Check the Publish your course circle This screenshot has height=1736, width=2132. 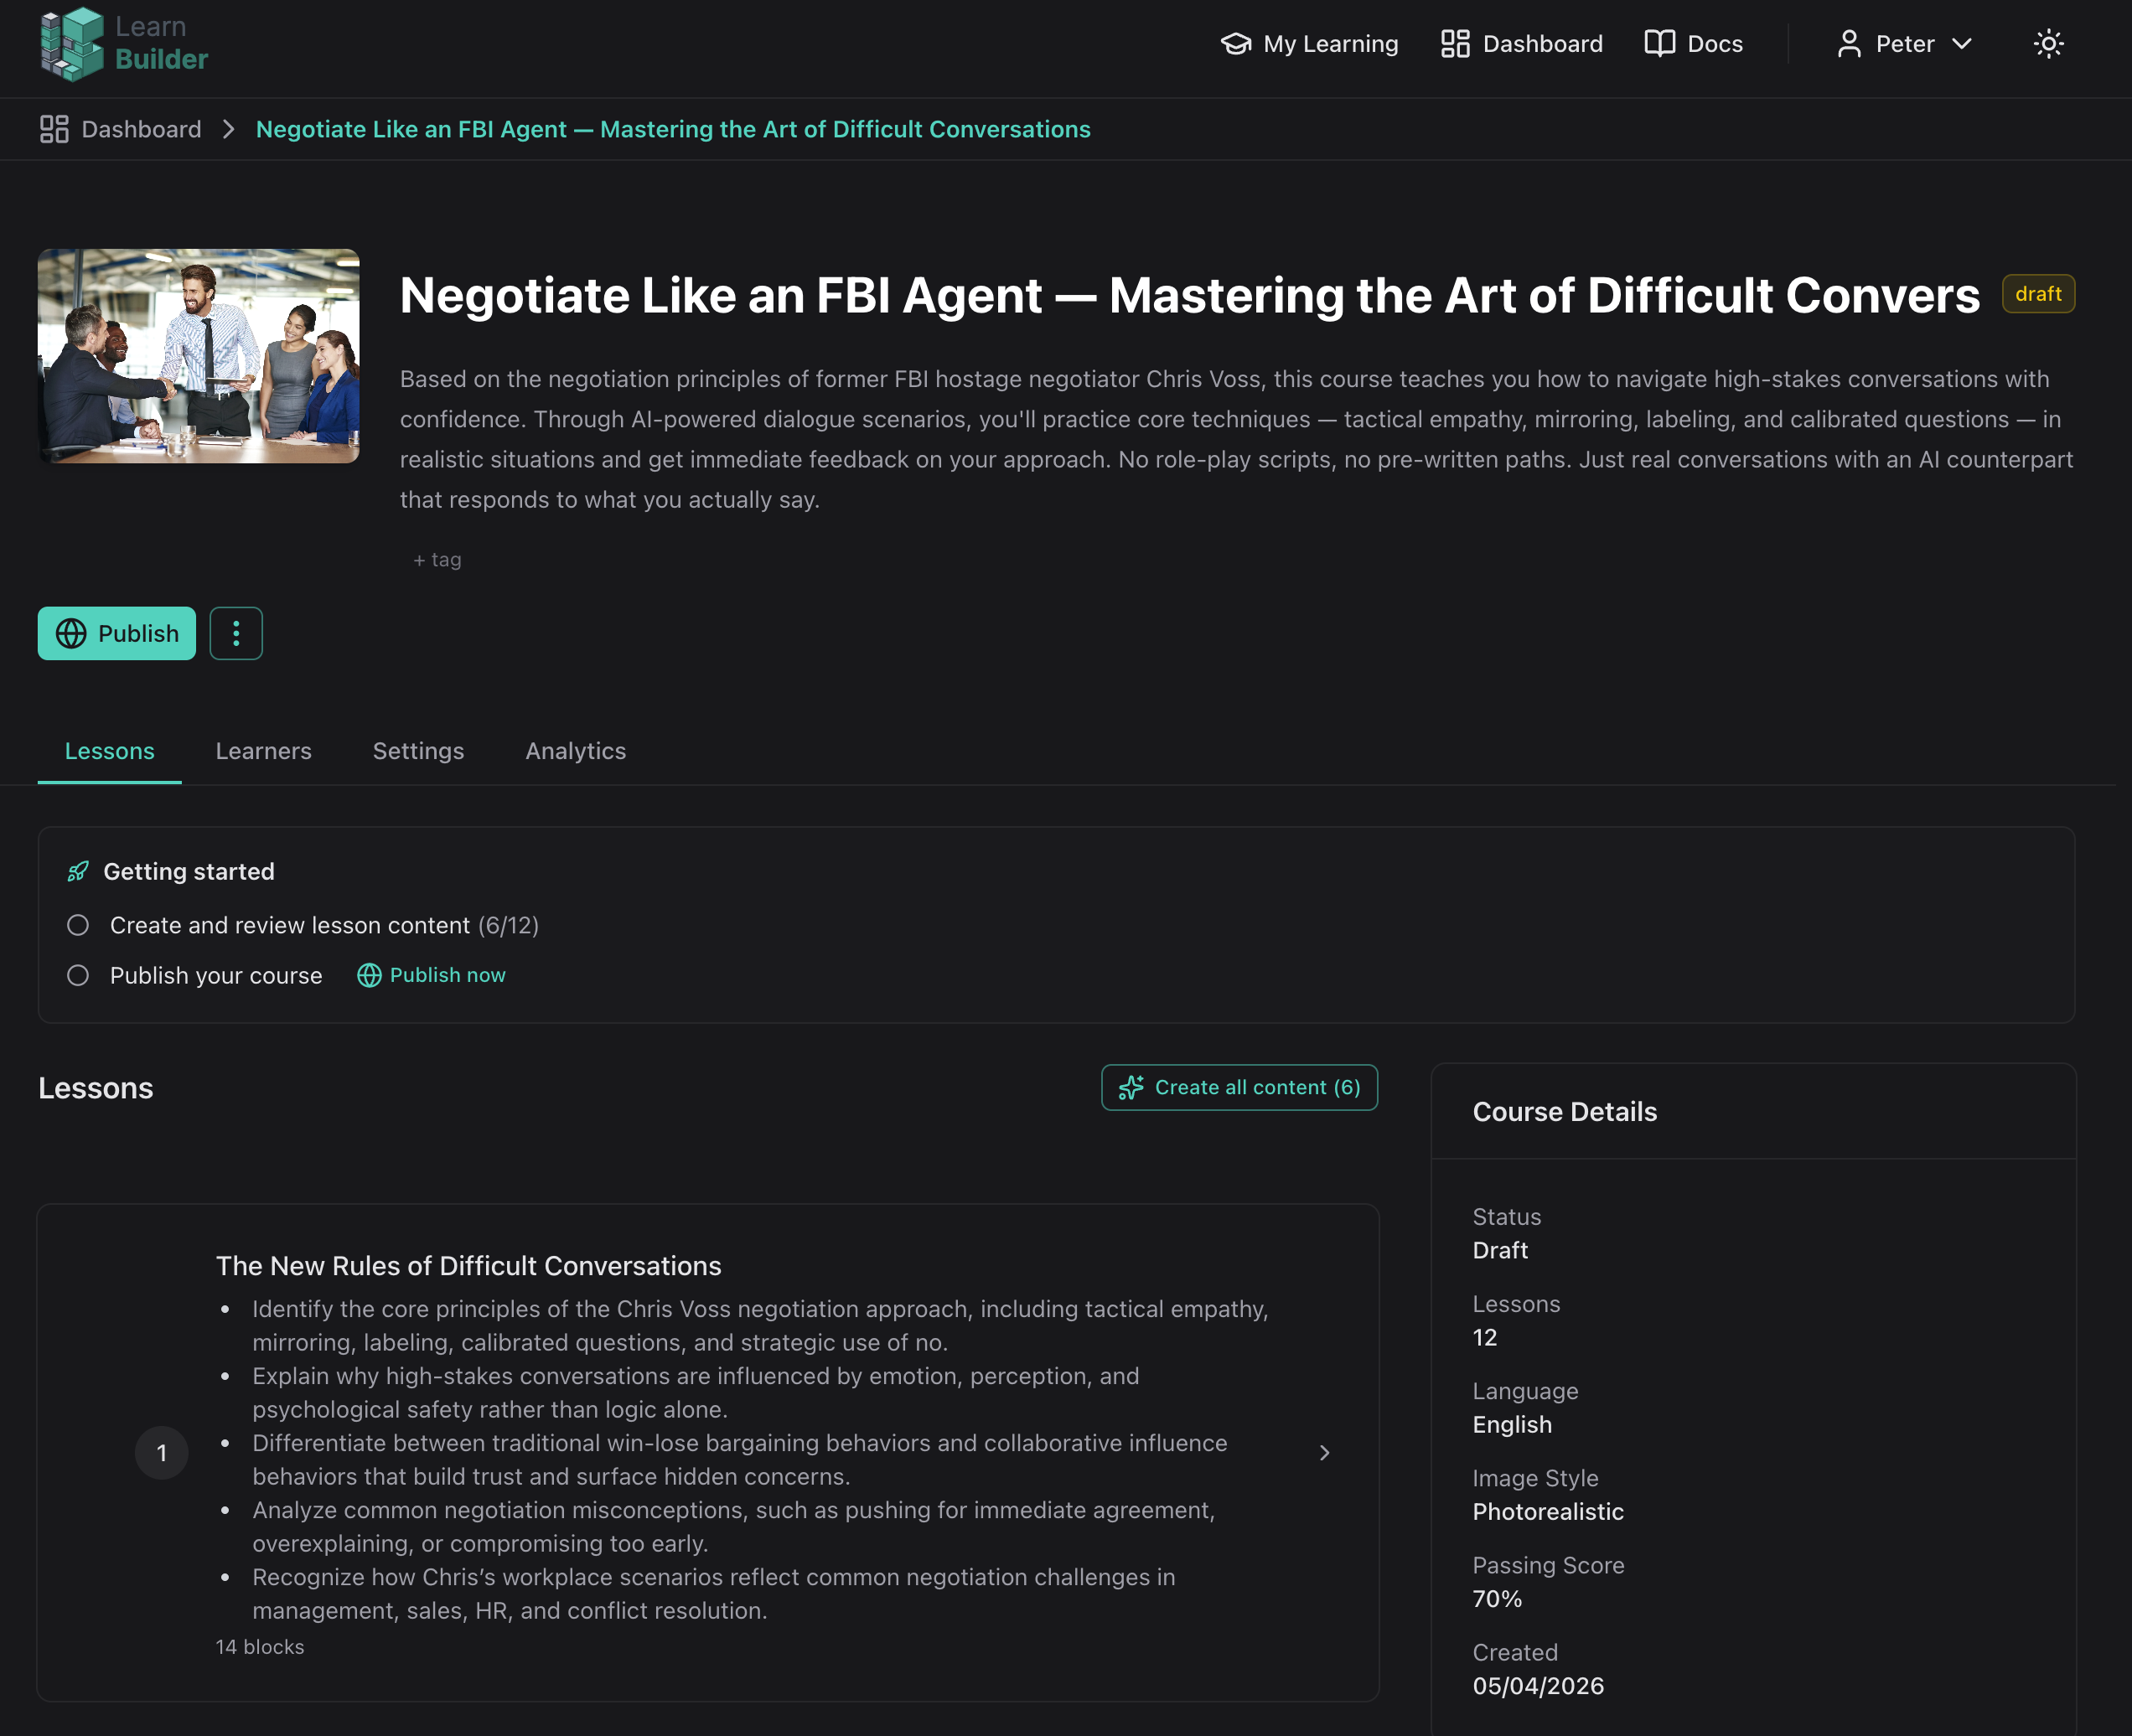click(78, 975)
